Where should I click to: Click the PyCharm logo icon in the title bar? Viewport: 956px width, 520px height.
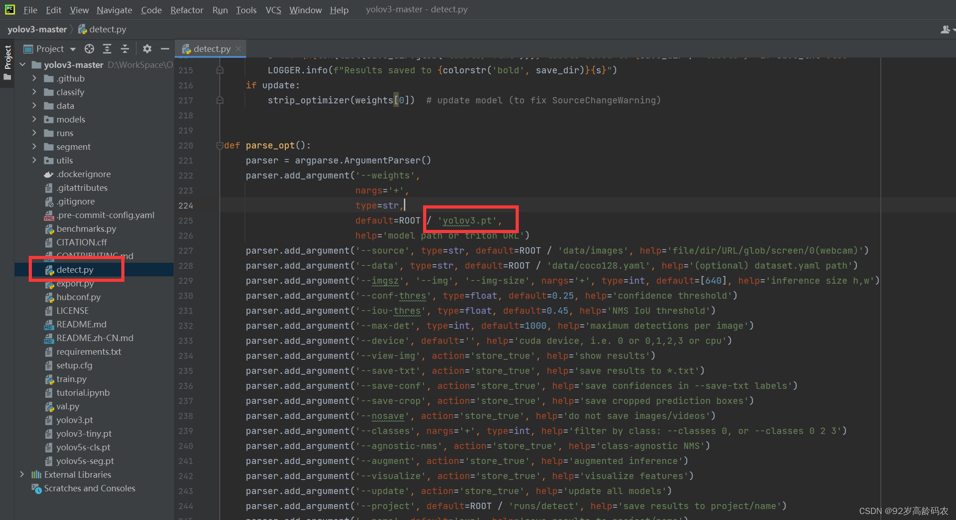10,10
